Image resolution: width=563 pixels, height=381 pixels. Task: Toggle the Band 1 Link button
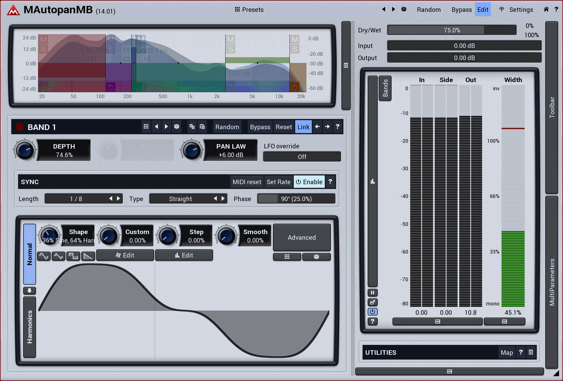303,127
